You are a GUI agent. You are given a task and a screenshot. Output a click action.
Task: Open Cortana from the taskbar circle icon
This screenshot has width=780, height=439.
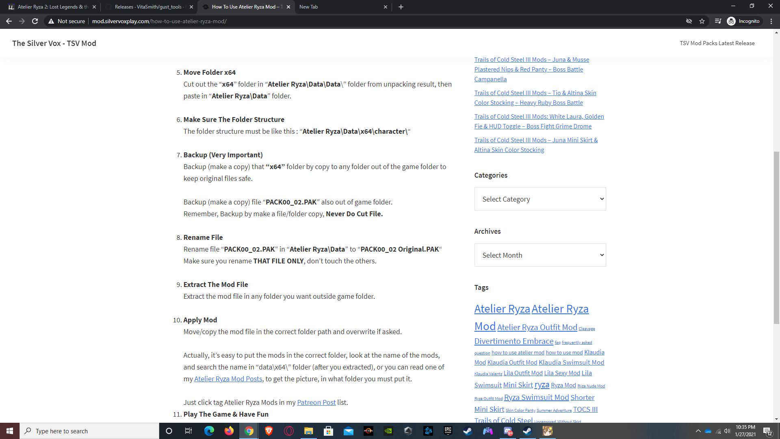tap(169, 431)
